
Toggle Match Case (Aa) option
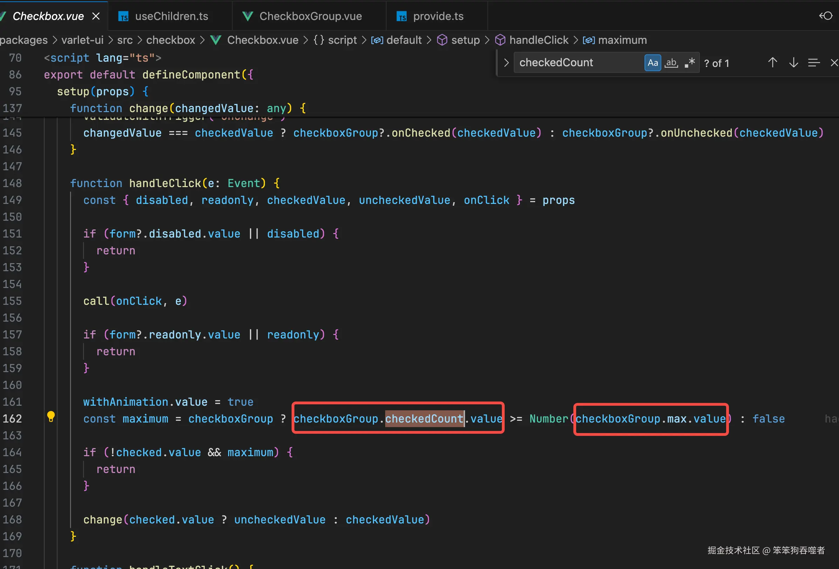[x=652, y=63]
